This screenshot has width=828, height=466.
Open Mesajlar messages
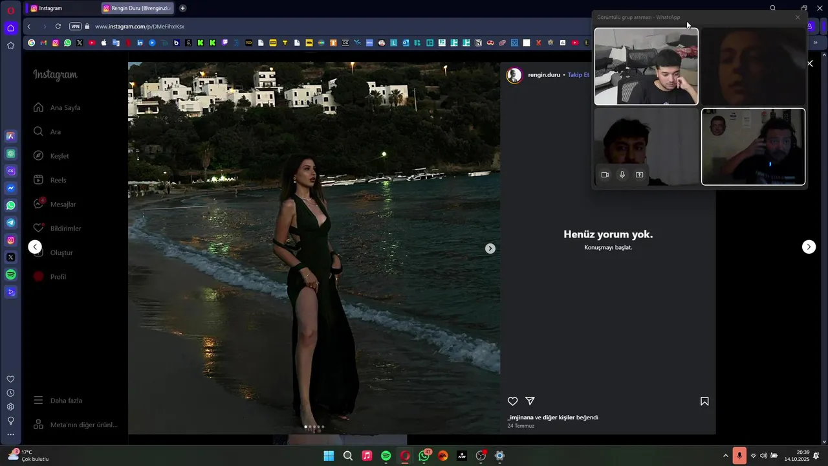[x=55, y=204]
